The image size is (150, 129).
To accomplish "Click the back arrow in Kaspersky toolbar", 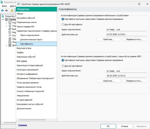I will 2,10.
